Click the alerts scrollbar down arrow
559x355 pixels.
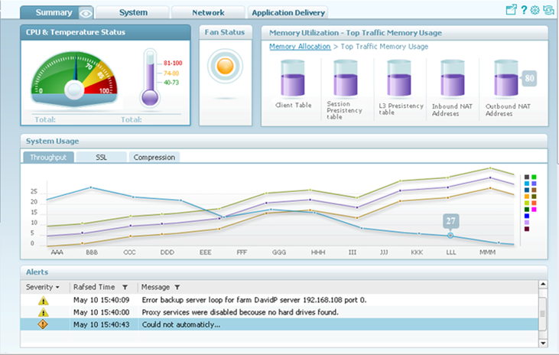(543, 344)
